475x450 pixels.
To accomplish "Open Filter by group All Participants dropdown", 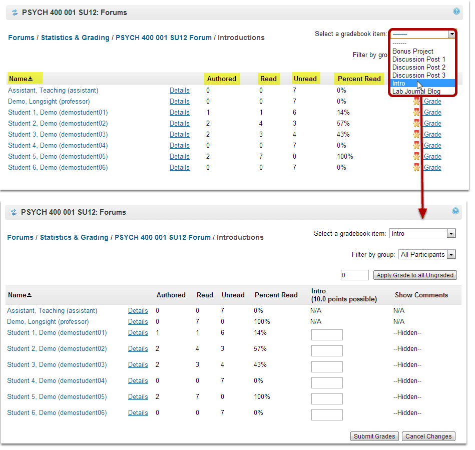I will click(427, 255).
